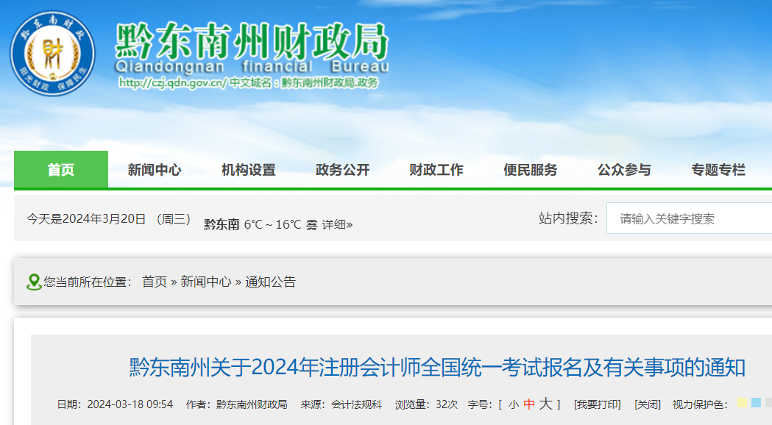
Task: Click 通知公告 in the breadcrumb
Action: coord(270,282)
